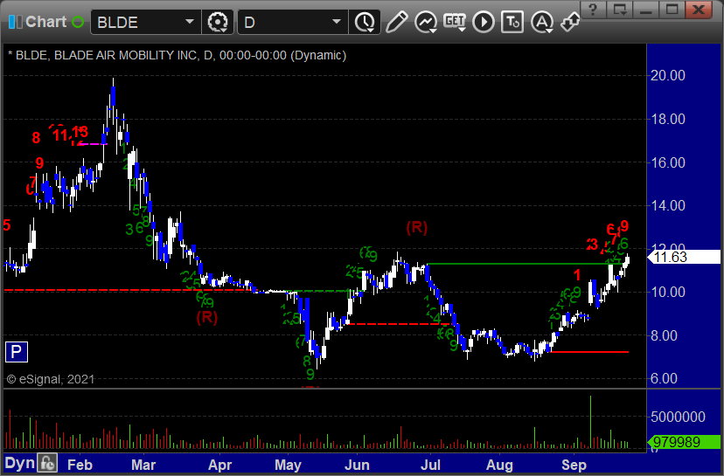The image size is (724, 476).
Task: Click the 16.00 price axis label
Action: pos(668,162)
